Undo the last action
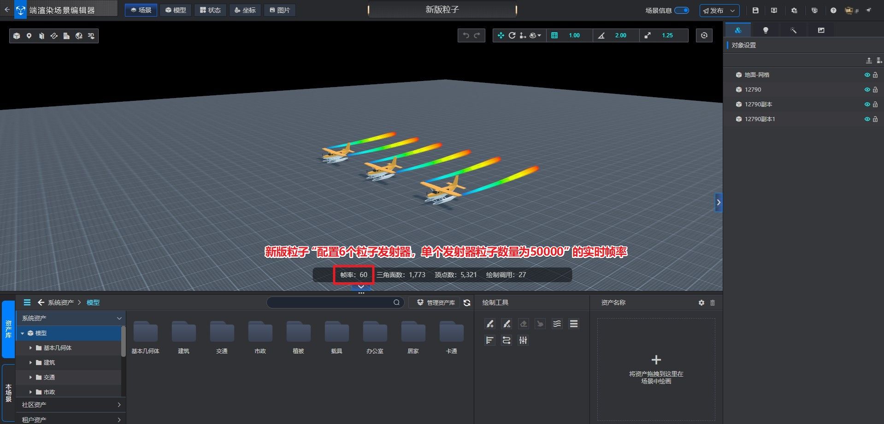This screenshot has width=884, height=424. [466, 35]
